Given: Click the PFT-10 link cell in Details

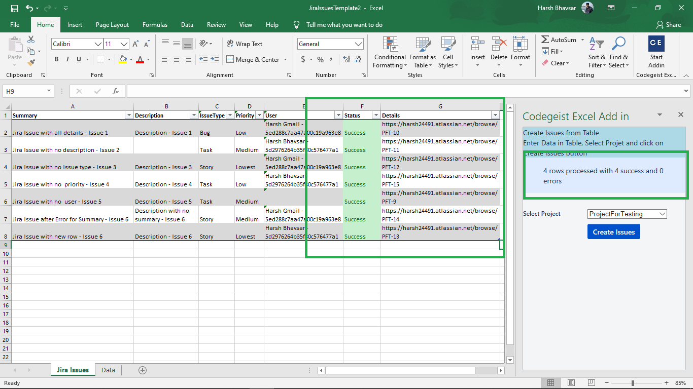Looking at the screenshot, I should (x=440, y=128).
